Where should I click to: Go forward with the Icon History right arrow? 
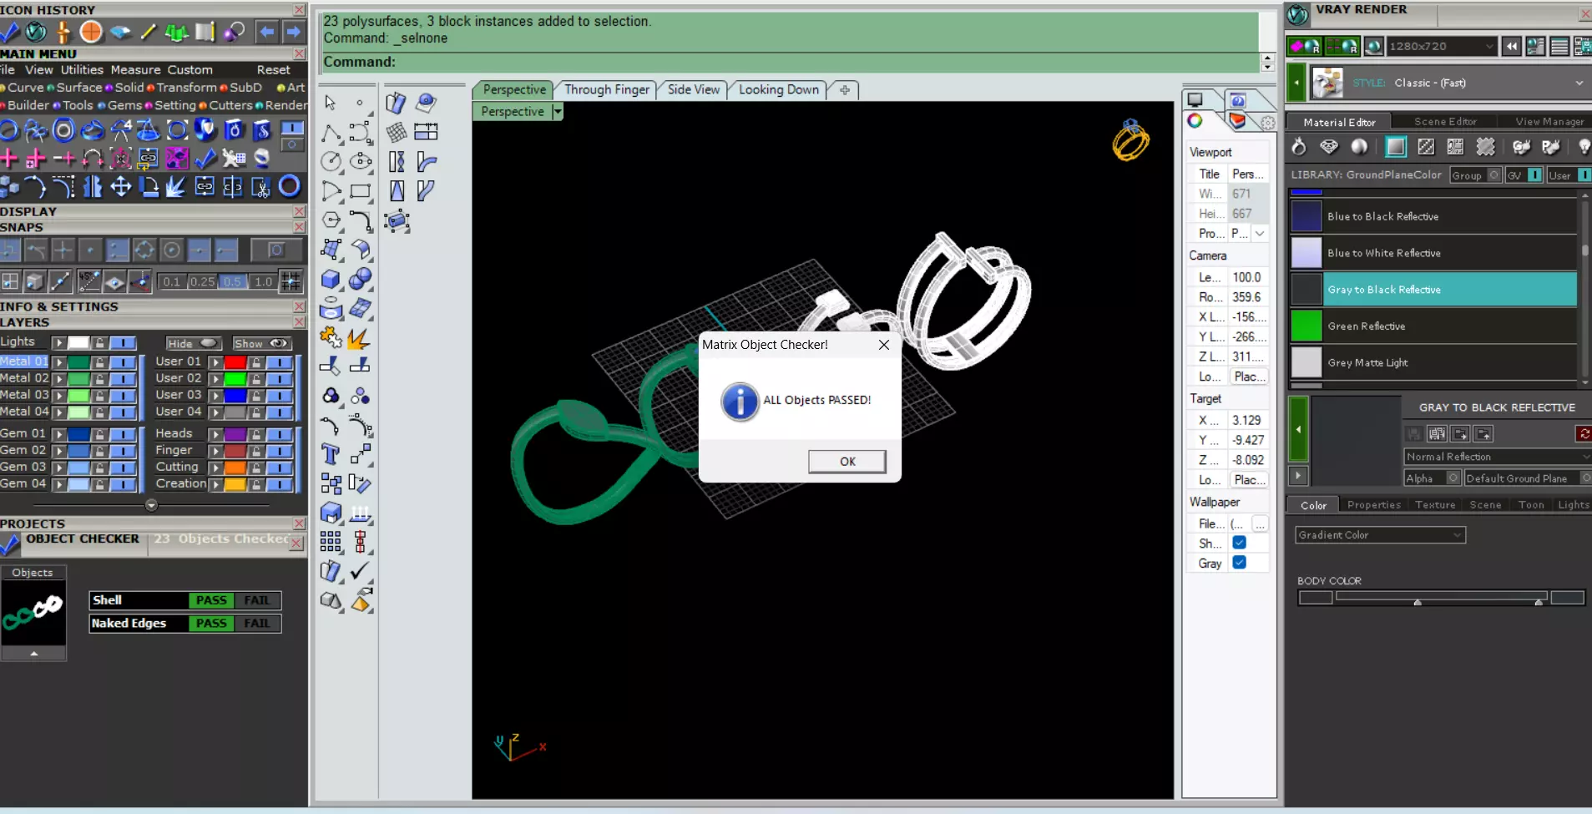tap(293, 32)
